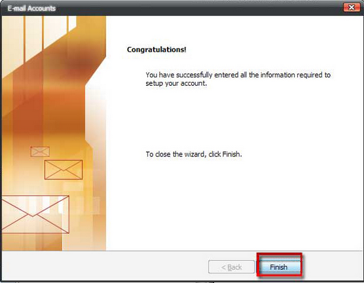Viewport: 364px width, 283px height.
Task: Click the Congratulations! heading
Action: point(156,50)
